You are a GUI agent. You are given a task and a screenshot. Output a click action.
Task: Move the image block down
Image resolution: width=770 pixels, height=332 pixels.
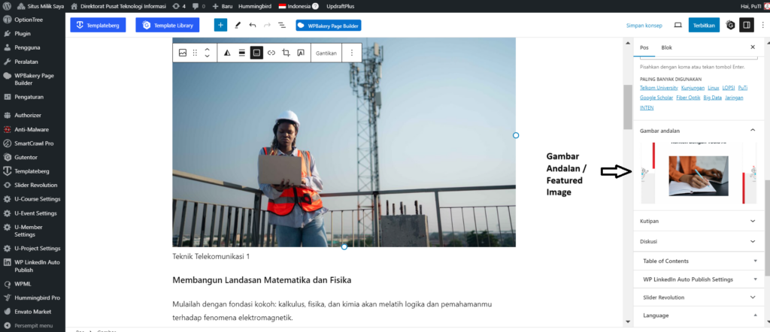coord(208,56)
